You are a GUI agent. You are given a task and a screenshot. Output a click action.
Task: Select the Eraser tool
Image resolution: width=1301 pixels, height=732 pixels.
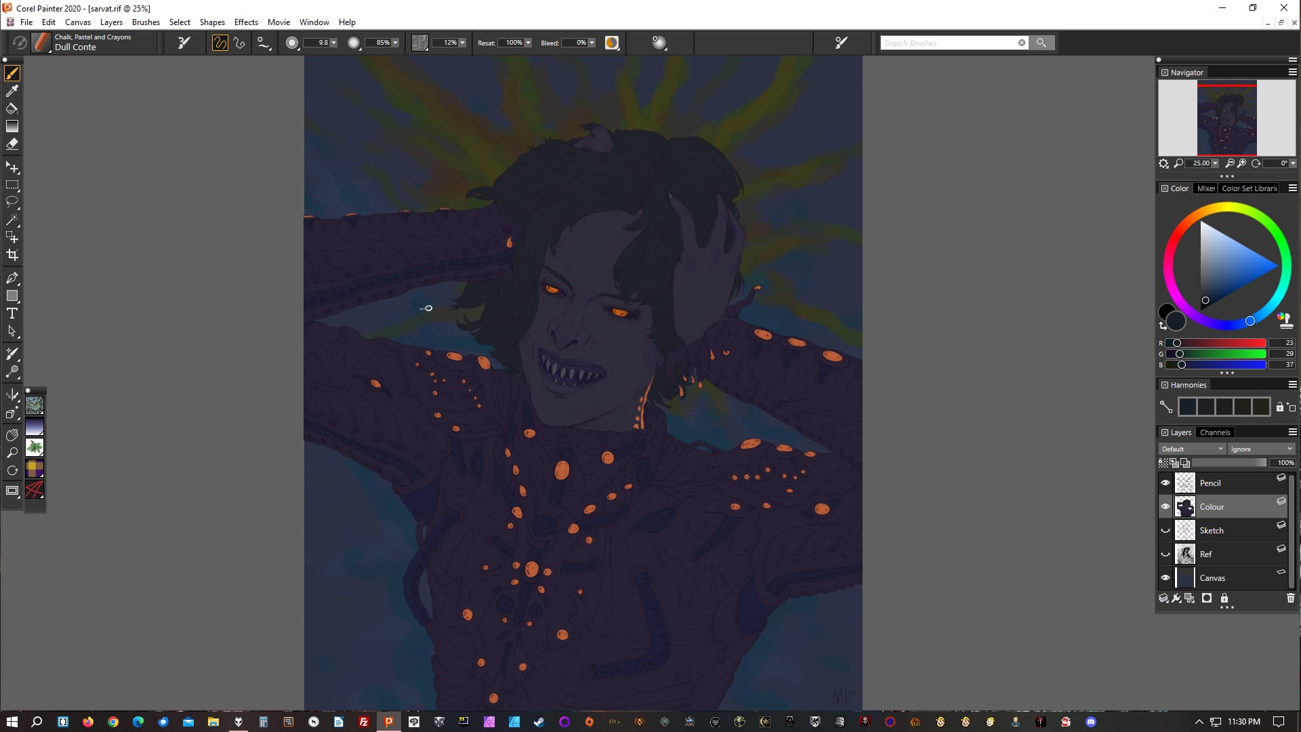(x=12, y=144)
